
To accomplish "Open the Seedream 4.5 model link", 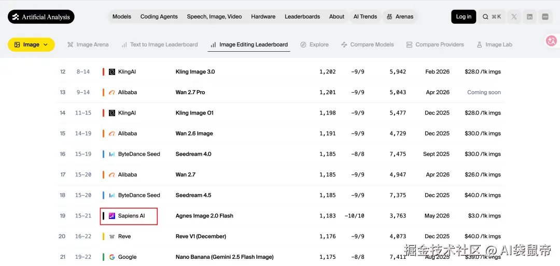I will (193, 196).
